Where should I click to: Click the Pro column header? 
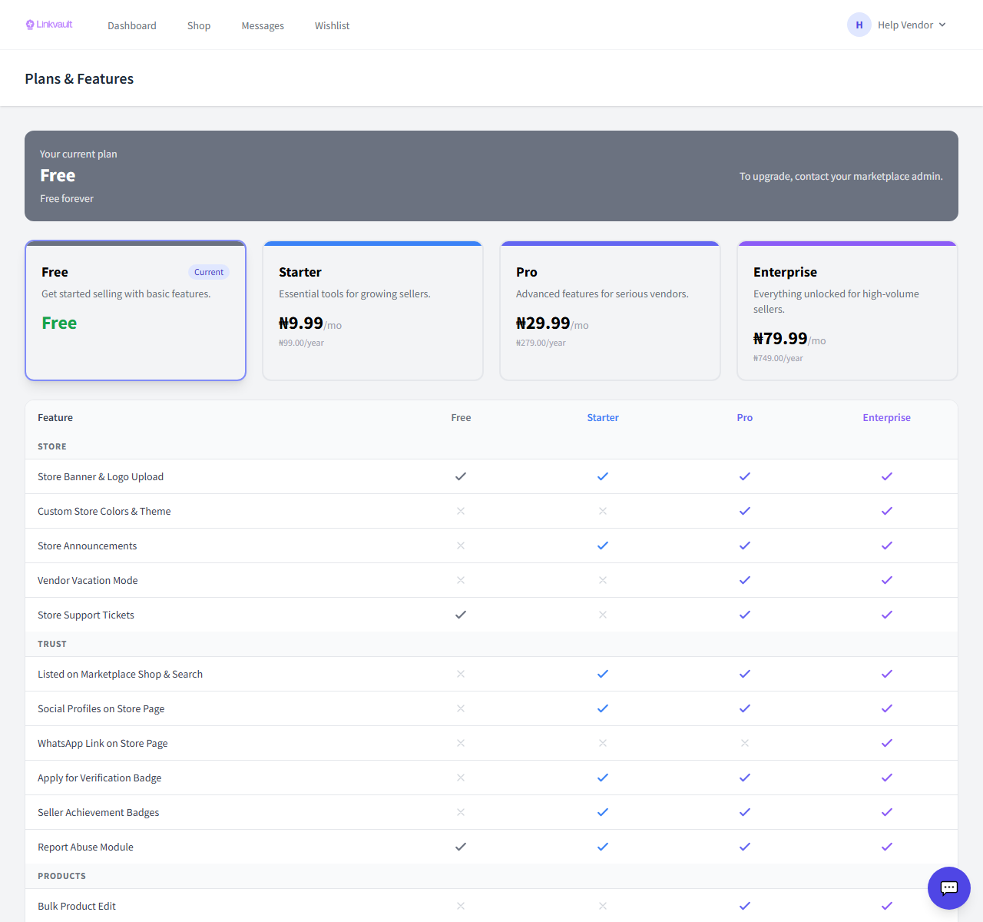coord(745,417)
